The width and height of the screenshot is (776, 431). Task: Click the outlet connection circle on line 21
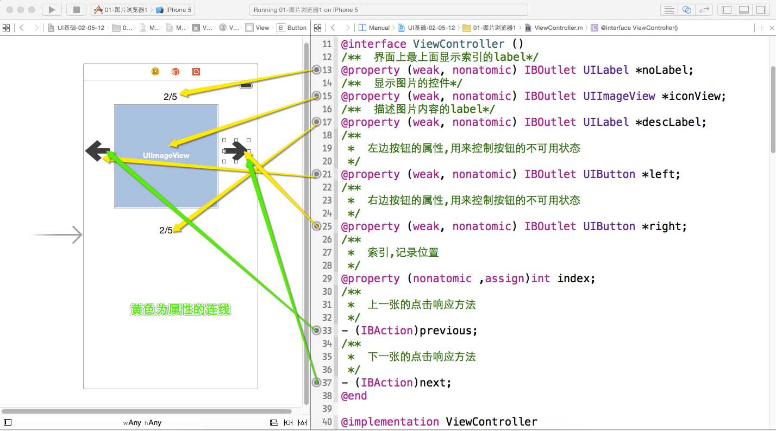pos(317,174)
